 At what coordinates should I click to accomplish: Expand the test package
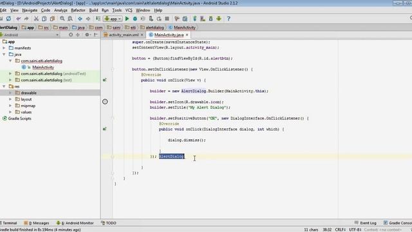[10, 80]
